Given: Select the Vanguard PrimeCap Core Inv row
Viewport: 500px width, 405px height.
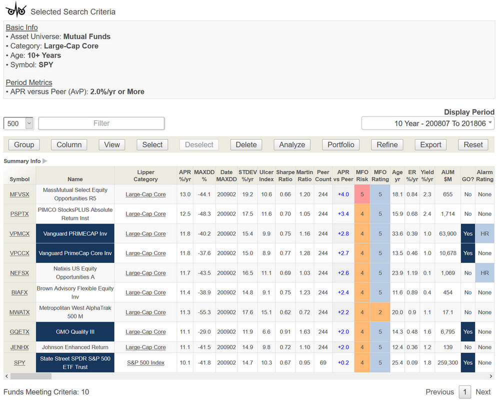Looking at the screenshot, I should pos(75,253).
